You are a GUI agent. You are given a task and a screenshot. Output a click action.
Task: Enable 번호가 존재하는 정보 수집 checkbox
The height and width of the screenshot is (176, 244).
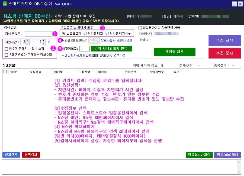pos(6,49)
